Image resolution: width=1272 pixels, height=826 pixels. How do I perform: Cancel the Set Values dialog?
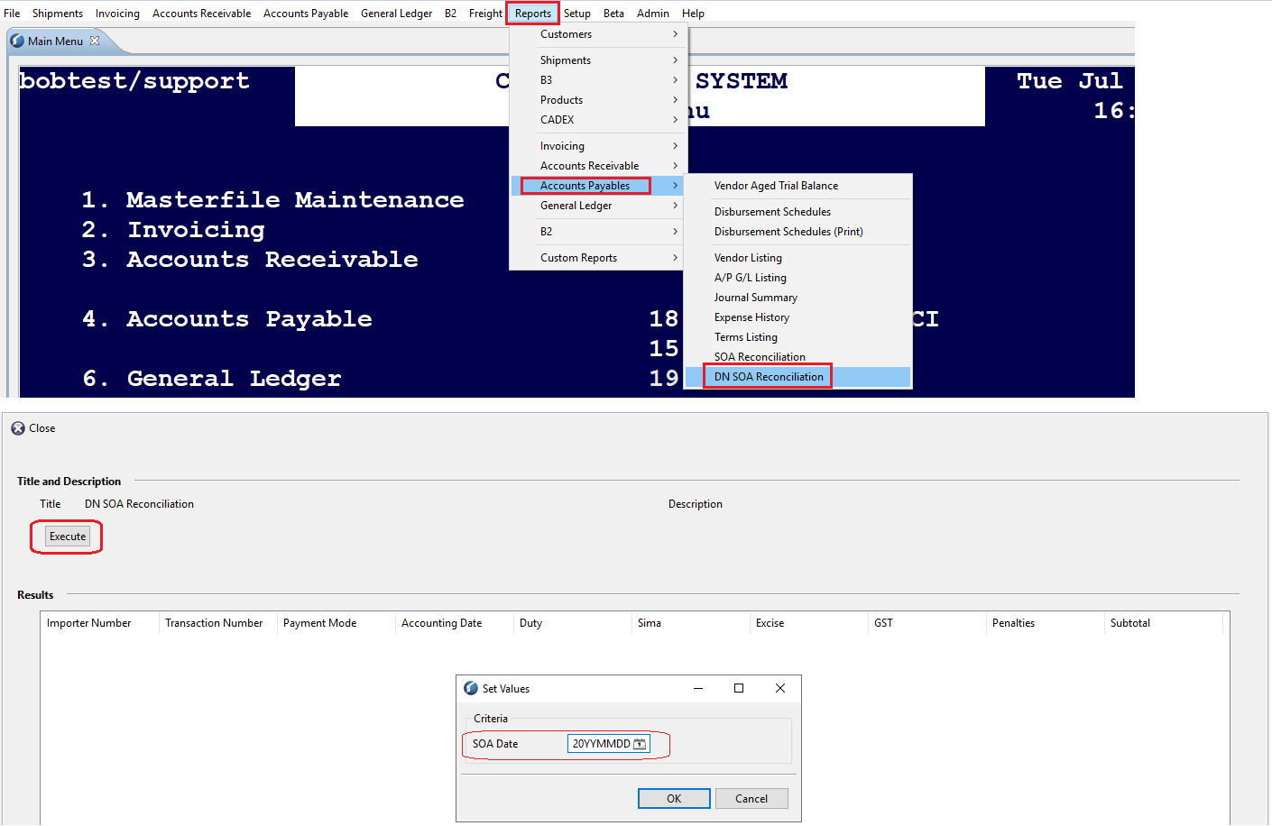[751, 799]
